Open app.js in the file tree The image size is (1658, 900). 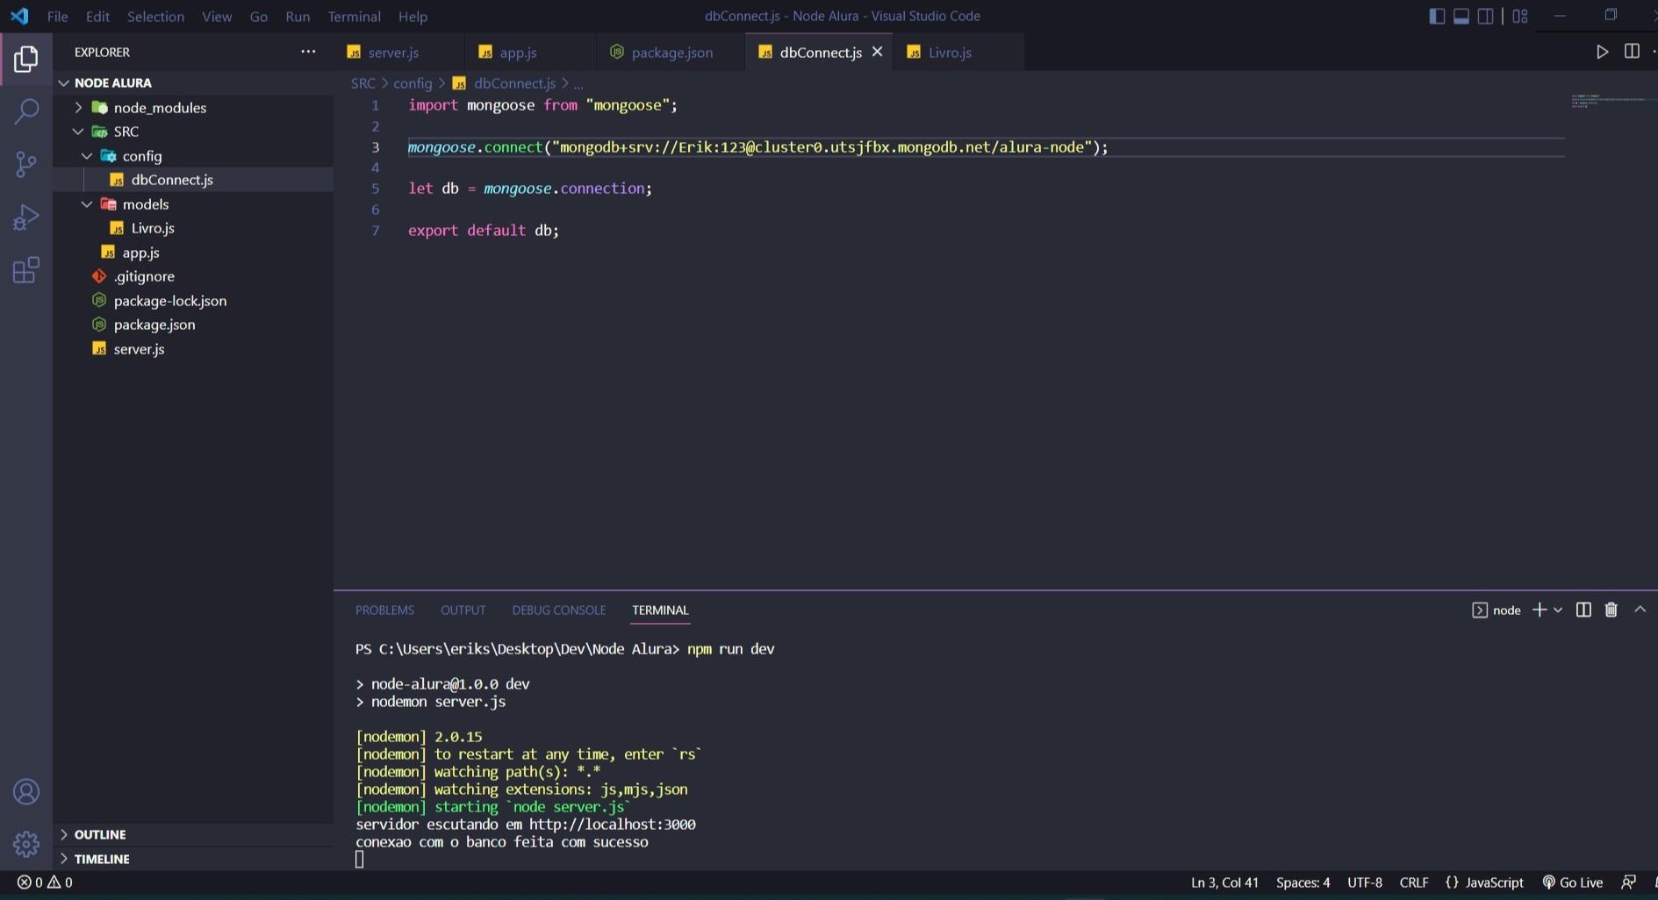193,253
